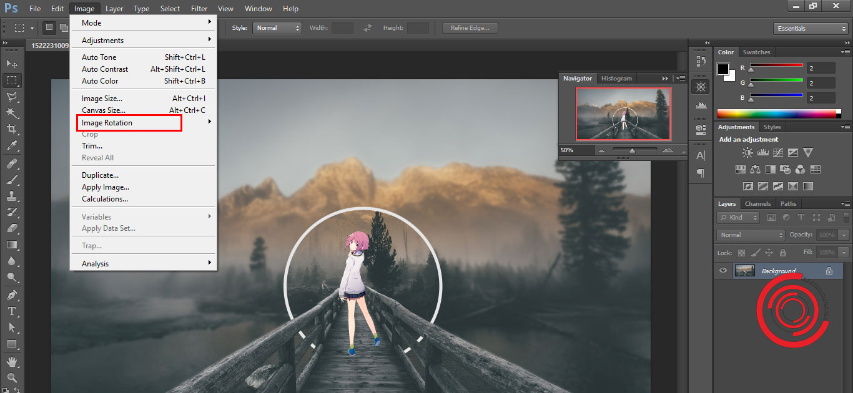Screen dimensions: 853x393
Task: Select the History Brush tool
Action: tap(12, 212)
